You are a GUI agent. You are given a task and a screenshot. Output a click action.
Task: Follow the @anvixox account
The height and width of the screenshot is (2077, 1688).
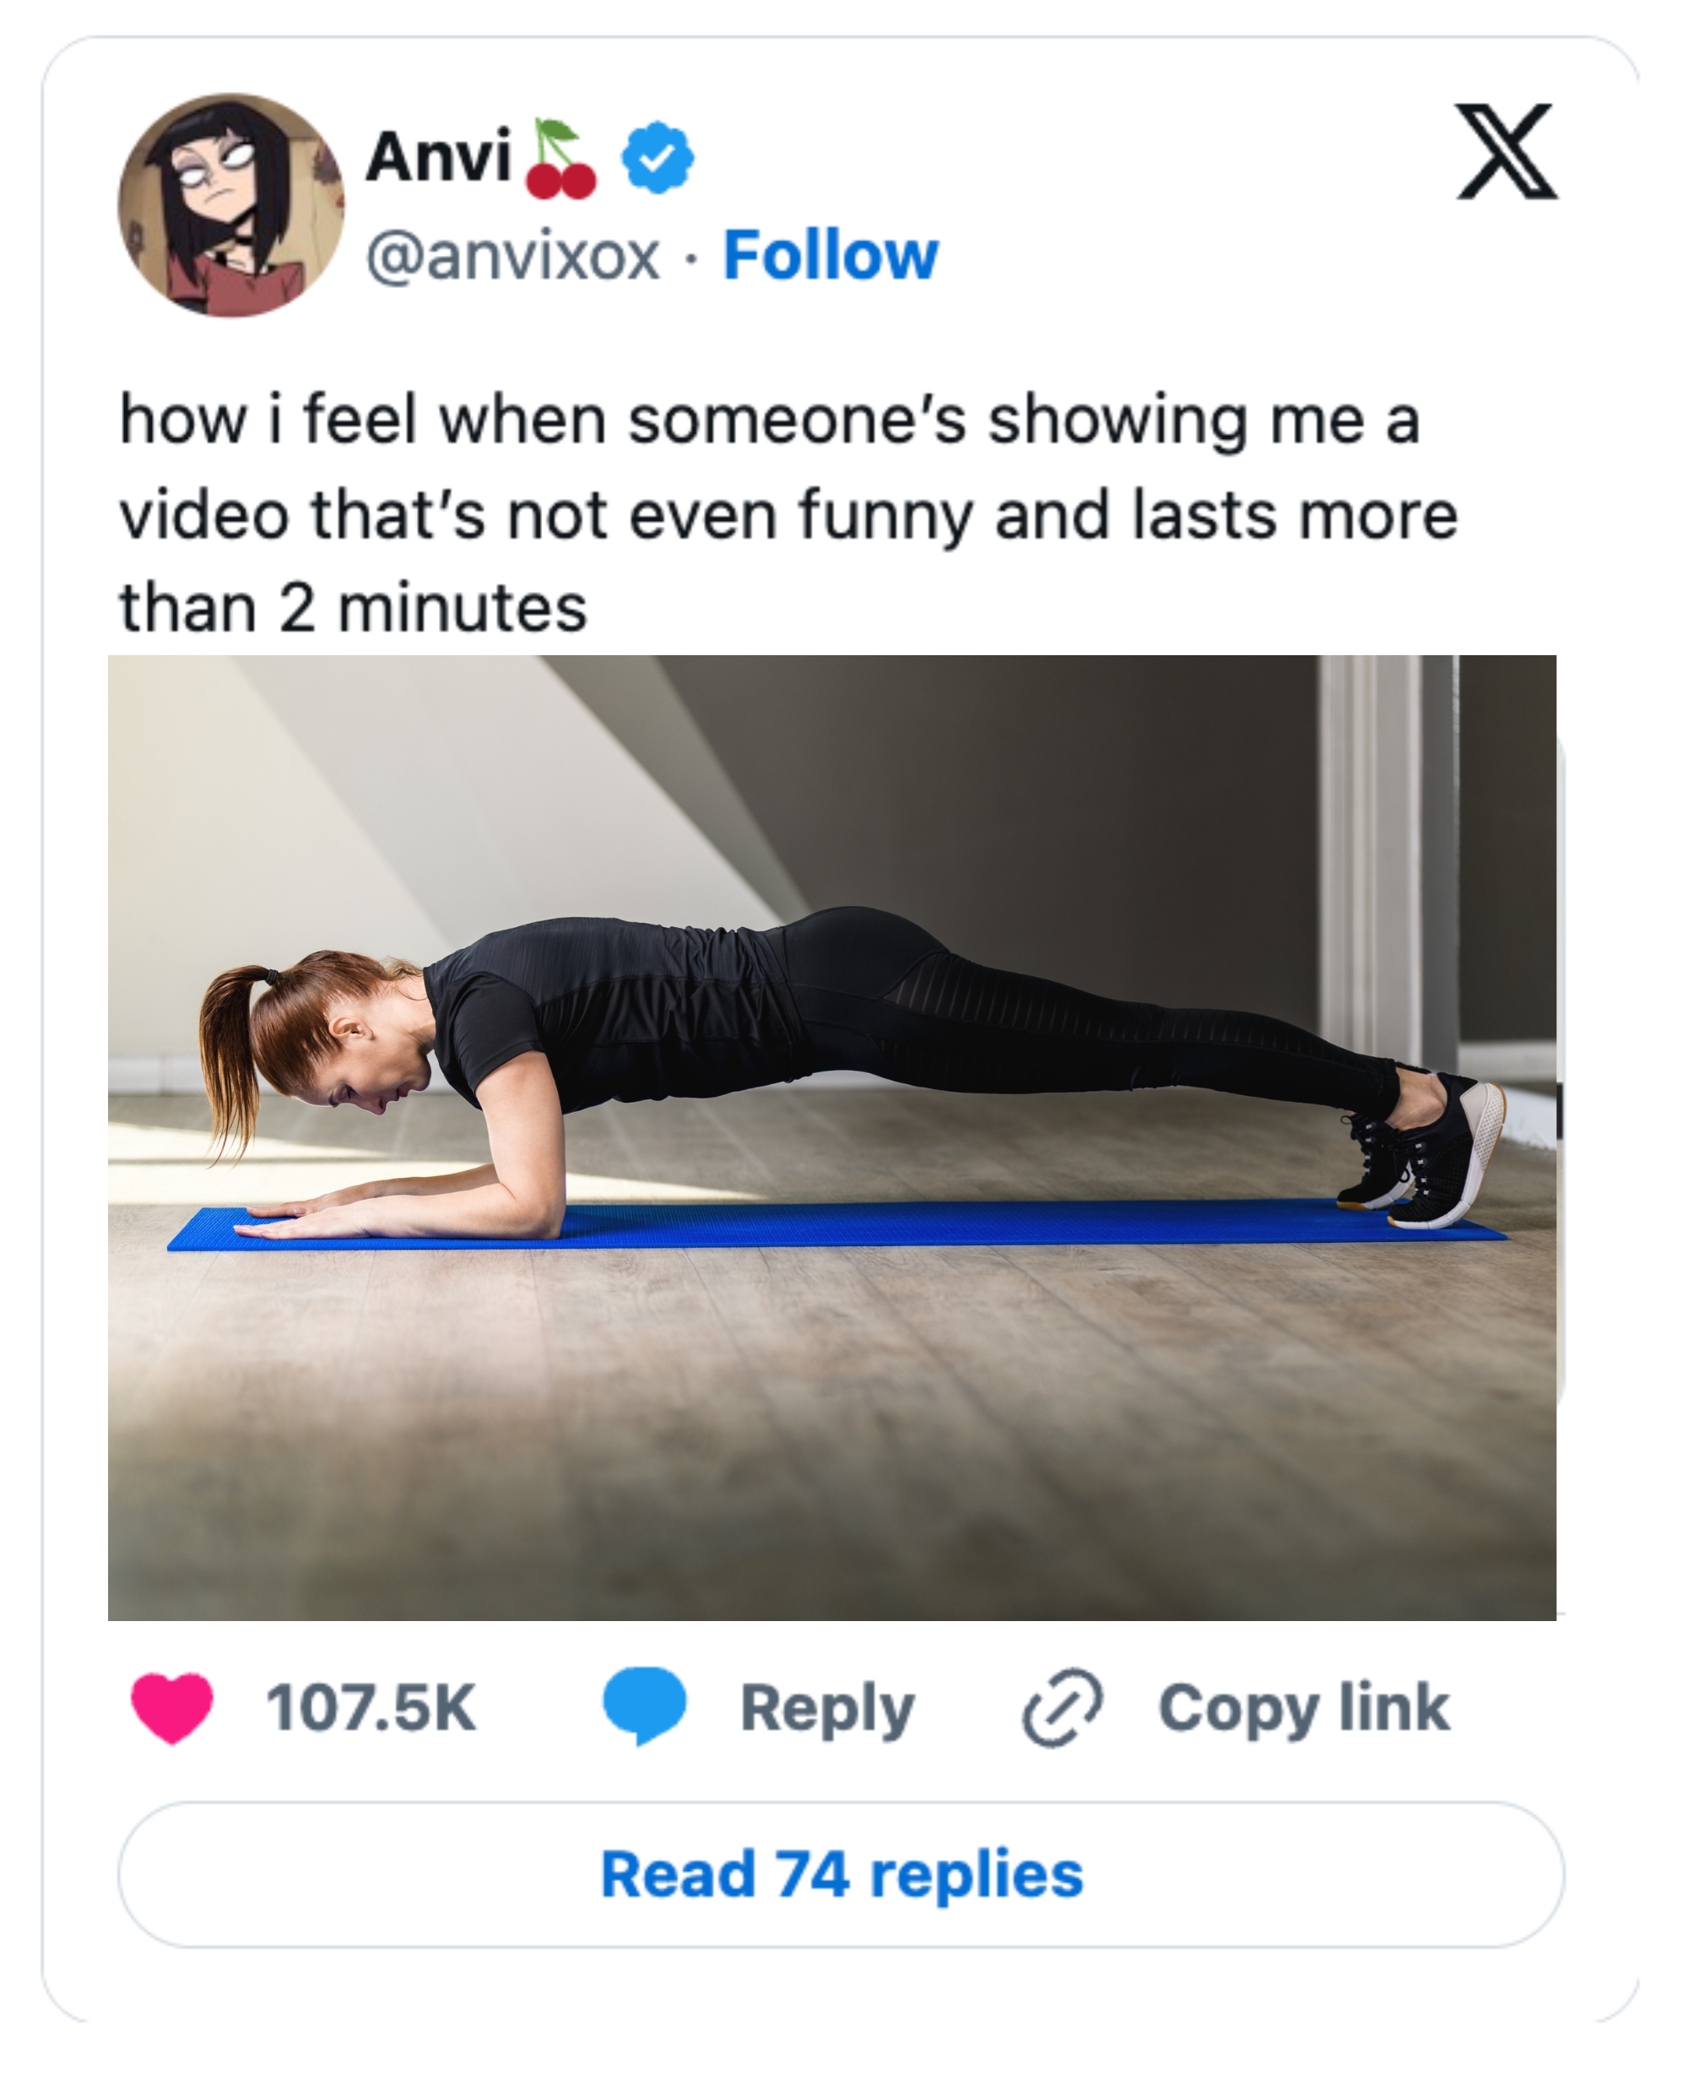tap(830, 256)
